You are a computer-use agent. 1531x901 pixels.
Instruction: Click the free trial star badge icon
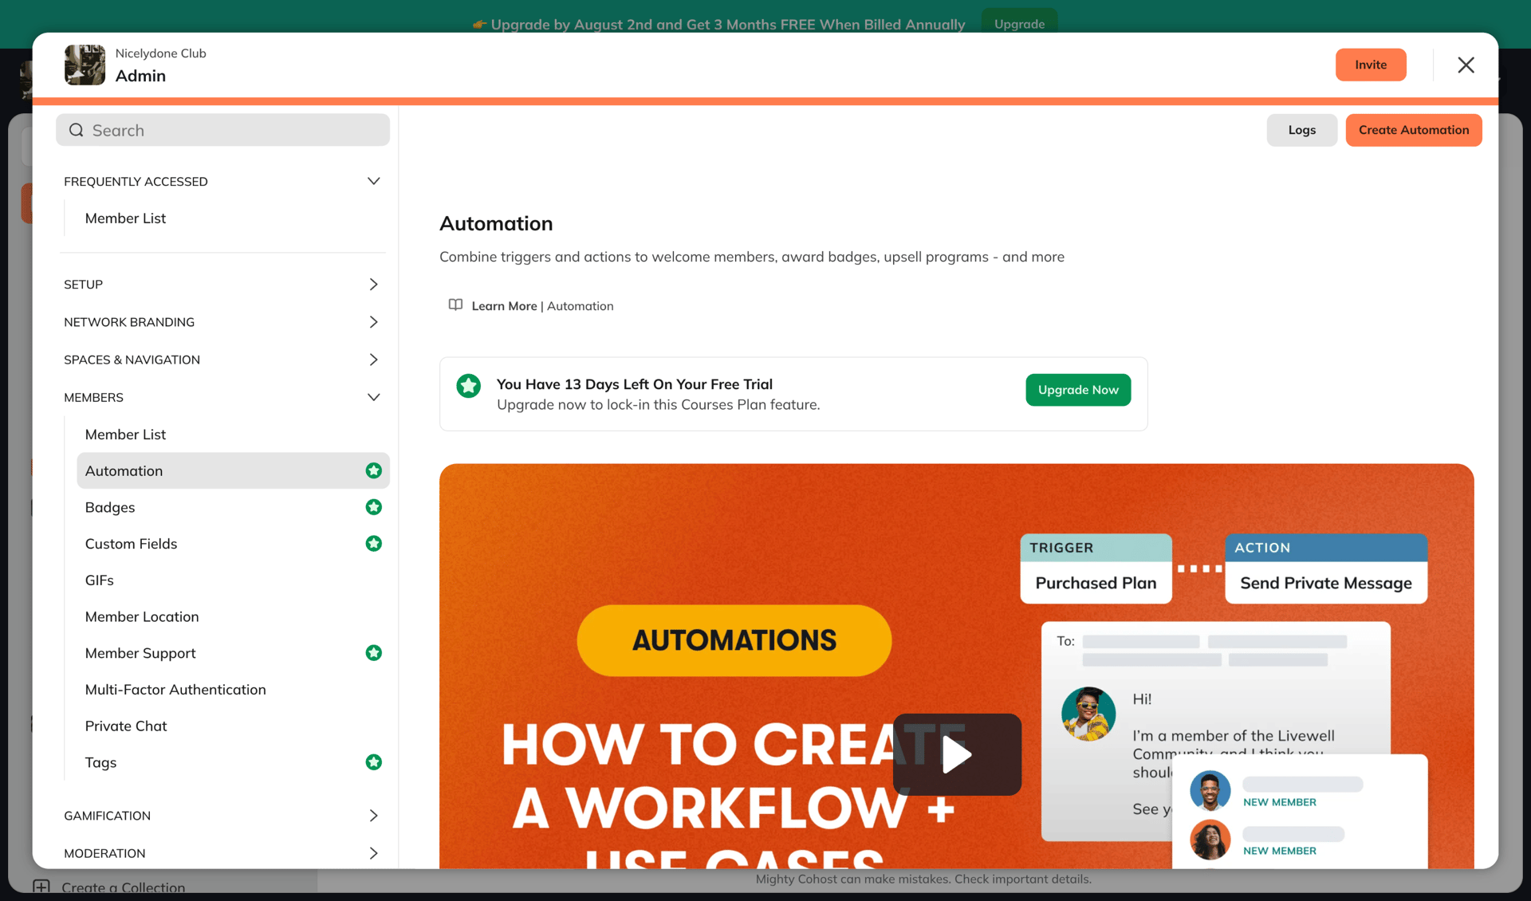click(469, 386)
